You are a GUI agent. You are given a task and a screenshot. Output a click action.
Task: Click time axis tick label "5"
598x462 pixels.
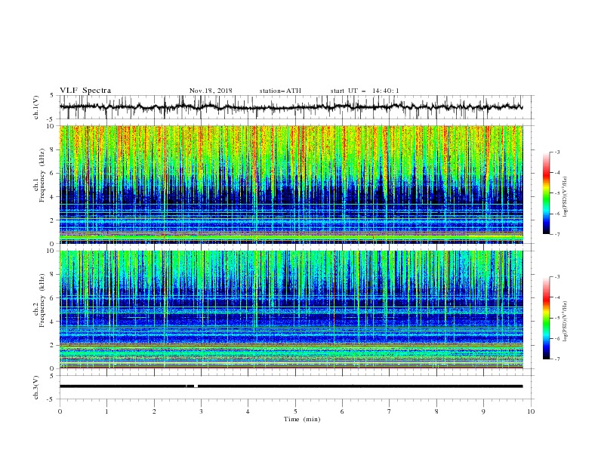point(295,411)
